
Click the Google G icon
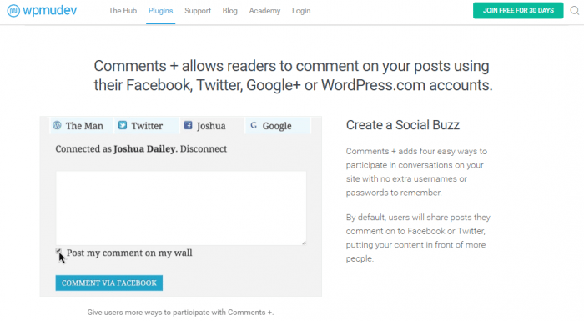coord(254,125)
